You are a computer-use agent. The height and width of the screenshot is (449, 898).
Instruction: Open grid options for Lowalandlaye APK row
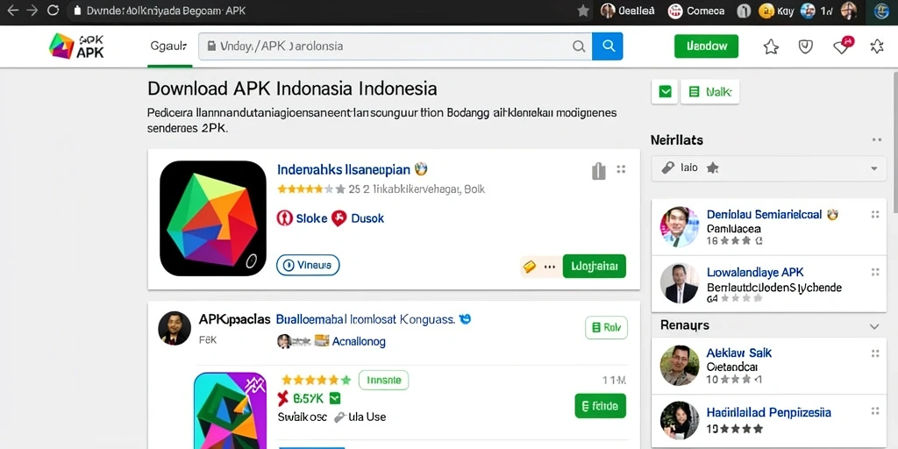[x=874, y=272]
